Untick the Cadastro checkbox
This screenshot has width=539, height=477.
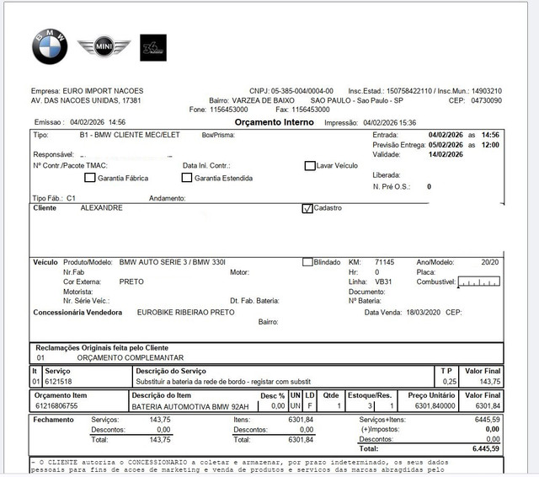click(x=307, y=208)
